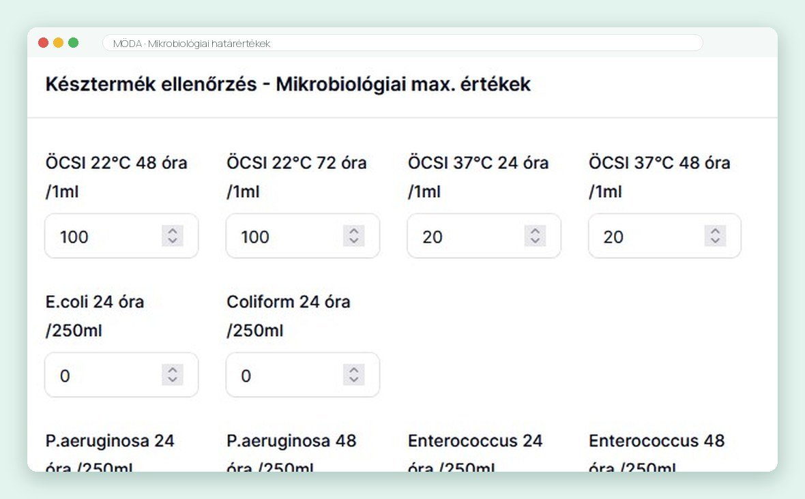Increase the E.coli 24 óra limit arrow
805x499 pixels.
pos(173,369)
